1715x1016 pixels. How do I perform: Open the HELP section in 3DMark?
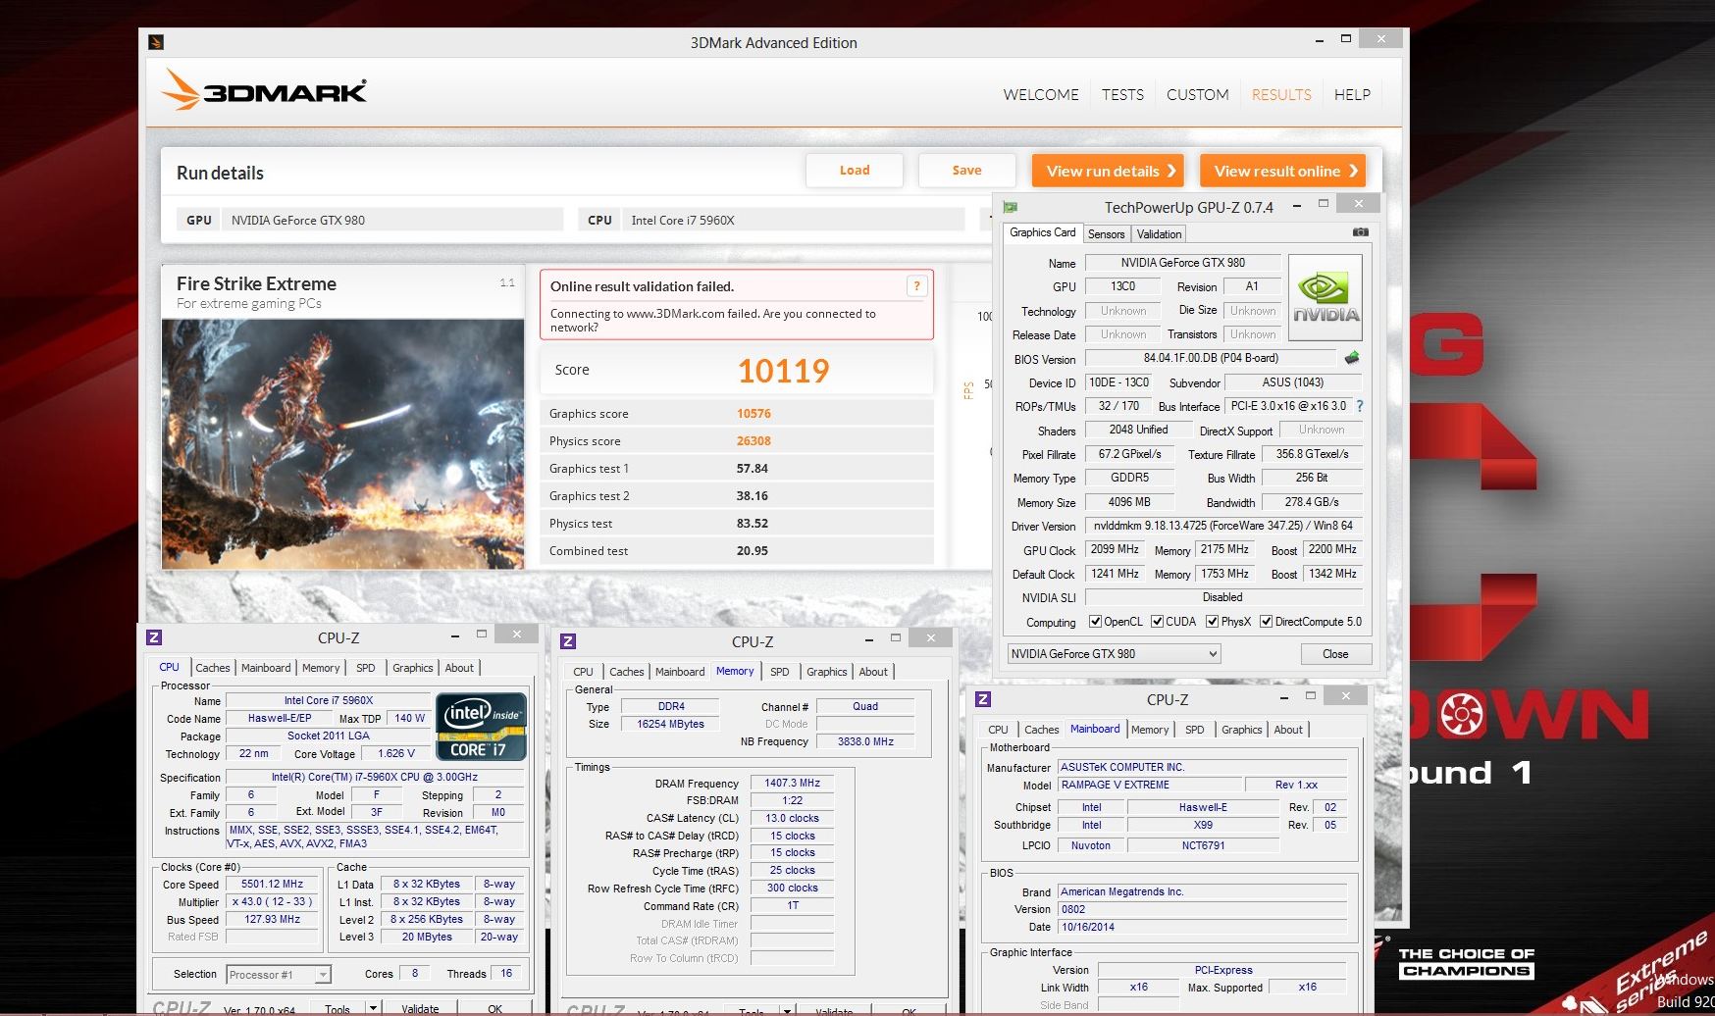(1352, 95)
